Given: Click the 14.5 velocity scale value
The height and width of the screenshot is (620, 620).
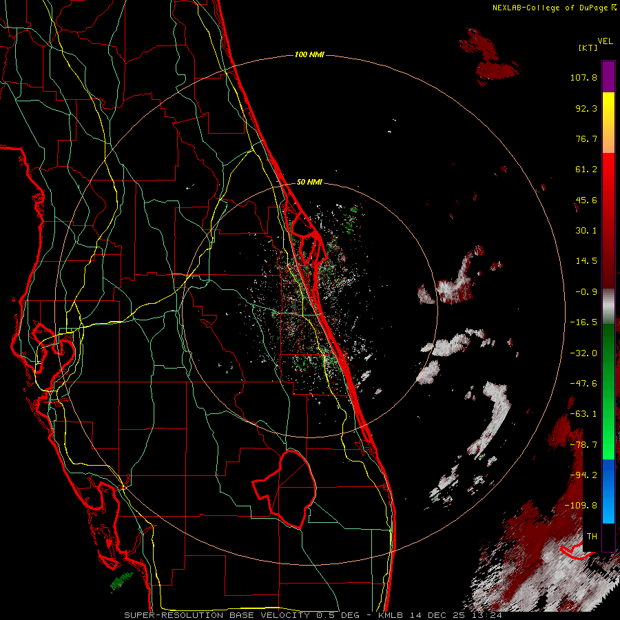Looking at the screenshot, I should click(x=586, y=261).
